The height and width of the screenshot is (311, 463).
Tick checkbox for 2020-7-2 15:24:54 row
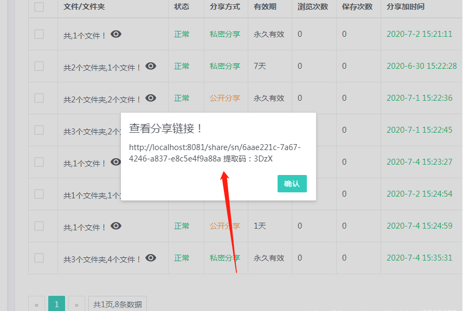point(39,194)
